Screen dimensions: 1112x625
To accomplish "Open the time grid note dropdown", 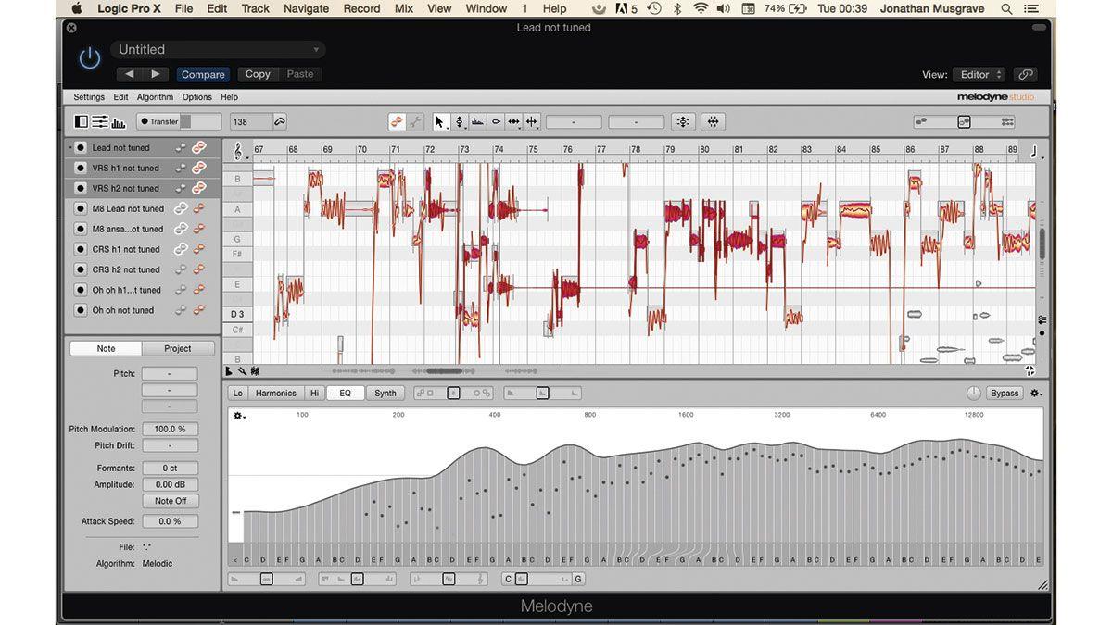I will 1036,152.
